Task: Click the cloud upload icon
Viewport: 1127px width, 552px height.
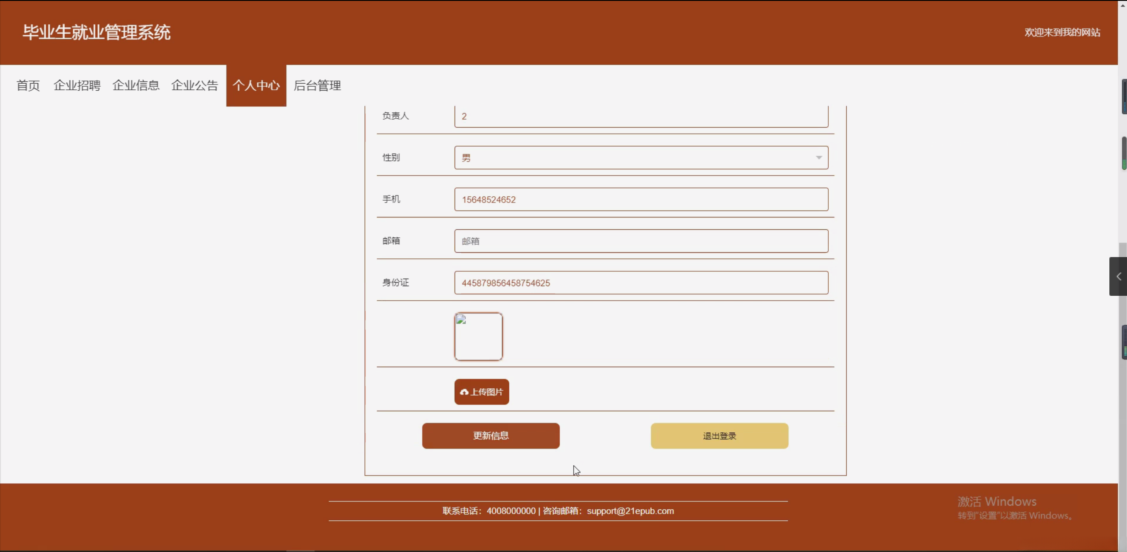Action: (464, 392)
